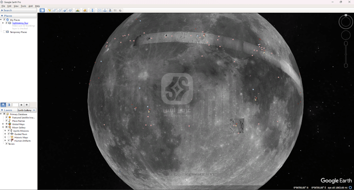Click the Historic Maps scroll icon
Screen dimensions: 354x190
coord(12,137)
